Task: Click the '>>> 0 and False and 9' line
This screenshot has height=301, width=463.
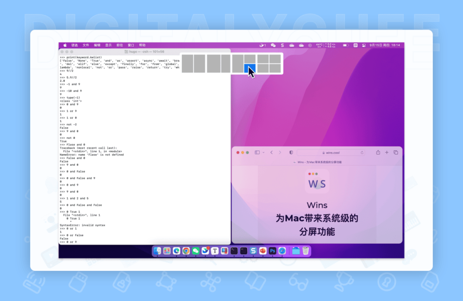Action: pos(77,178)
